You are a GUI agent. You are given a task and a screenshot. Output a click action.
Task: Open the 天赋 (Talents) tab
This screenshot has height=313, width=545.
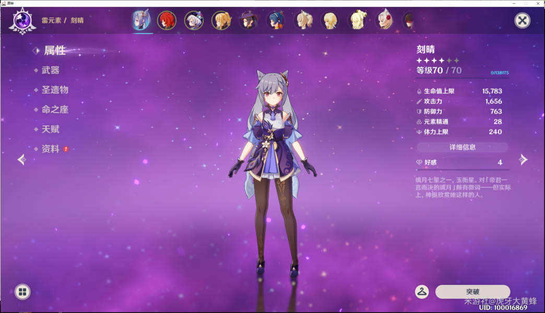pos(51,129)
